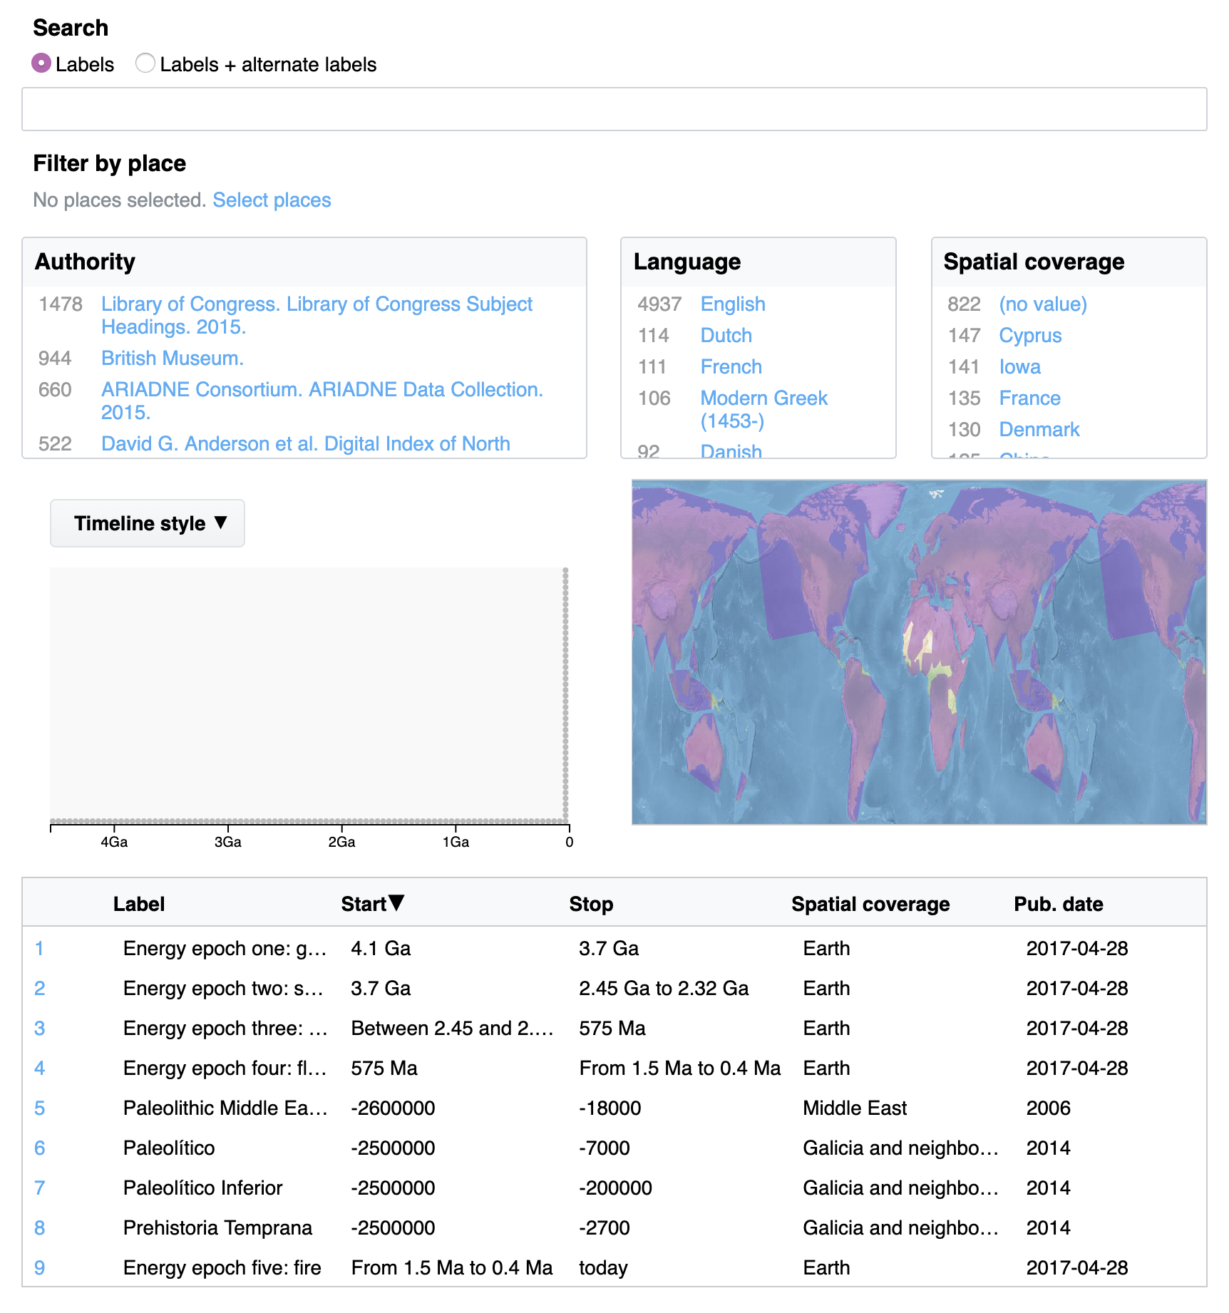Filter language by French
This screenshot has width=1229, height=1313.
pos(731,367)
